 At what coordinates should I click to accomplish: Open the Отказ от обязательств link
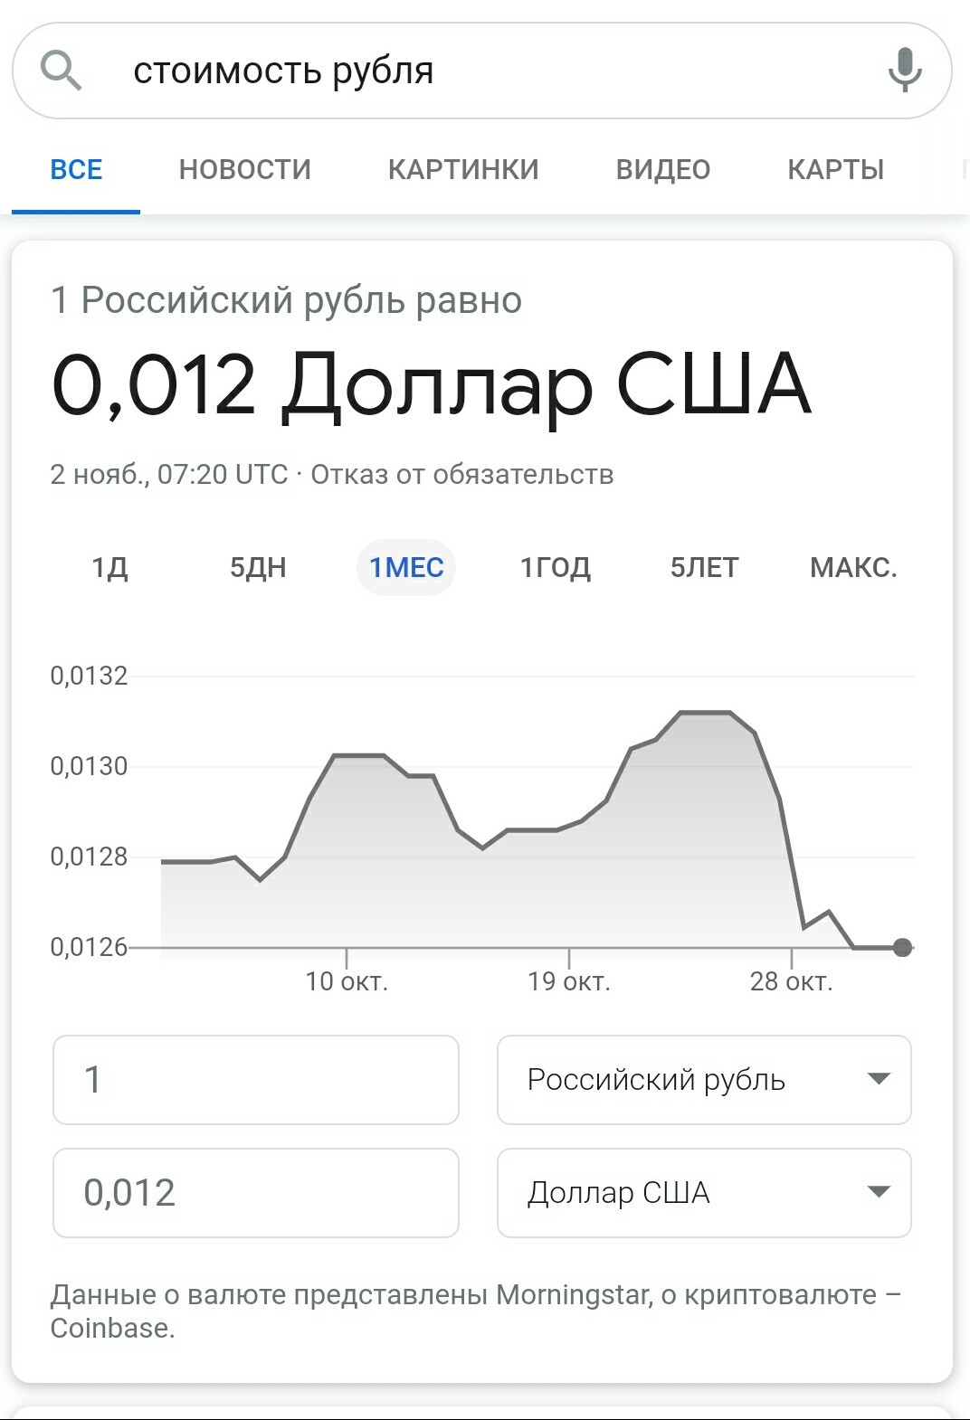tap(462, 474)
